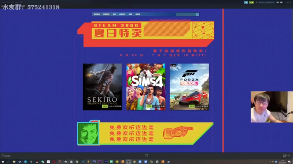Click the green pixel face portrait icon
The image size is (293, 164).
pyautogui.click(x=88, y=133)
